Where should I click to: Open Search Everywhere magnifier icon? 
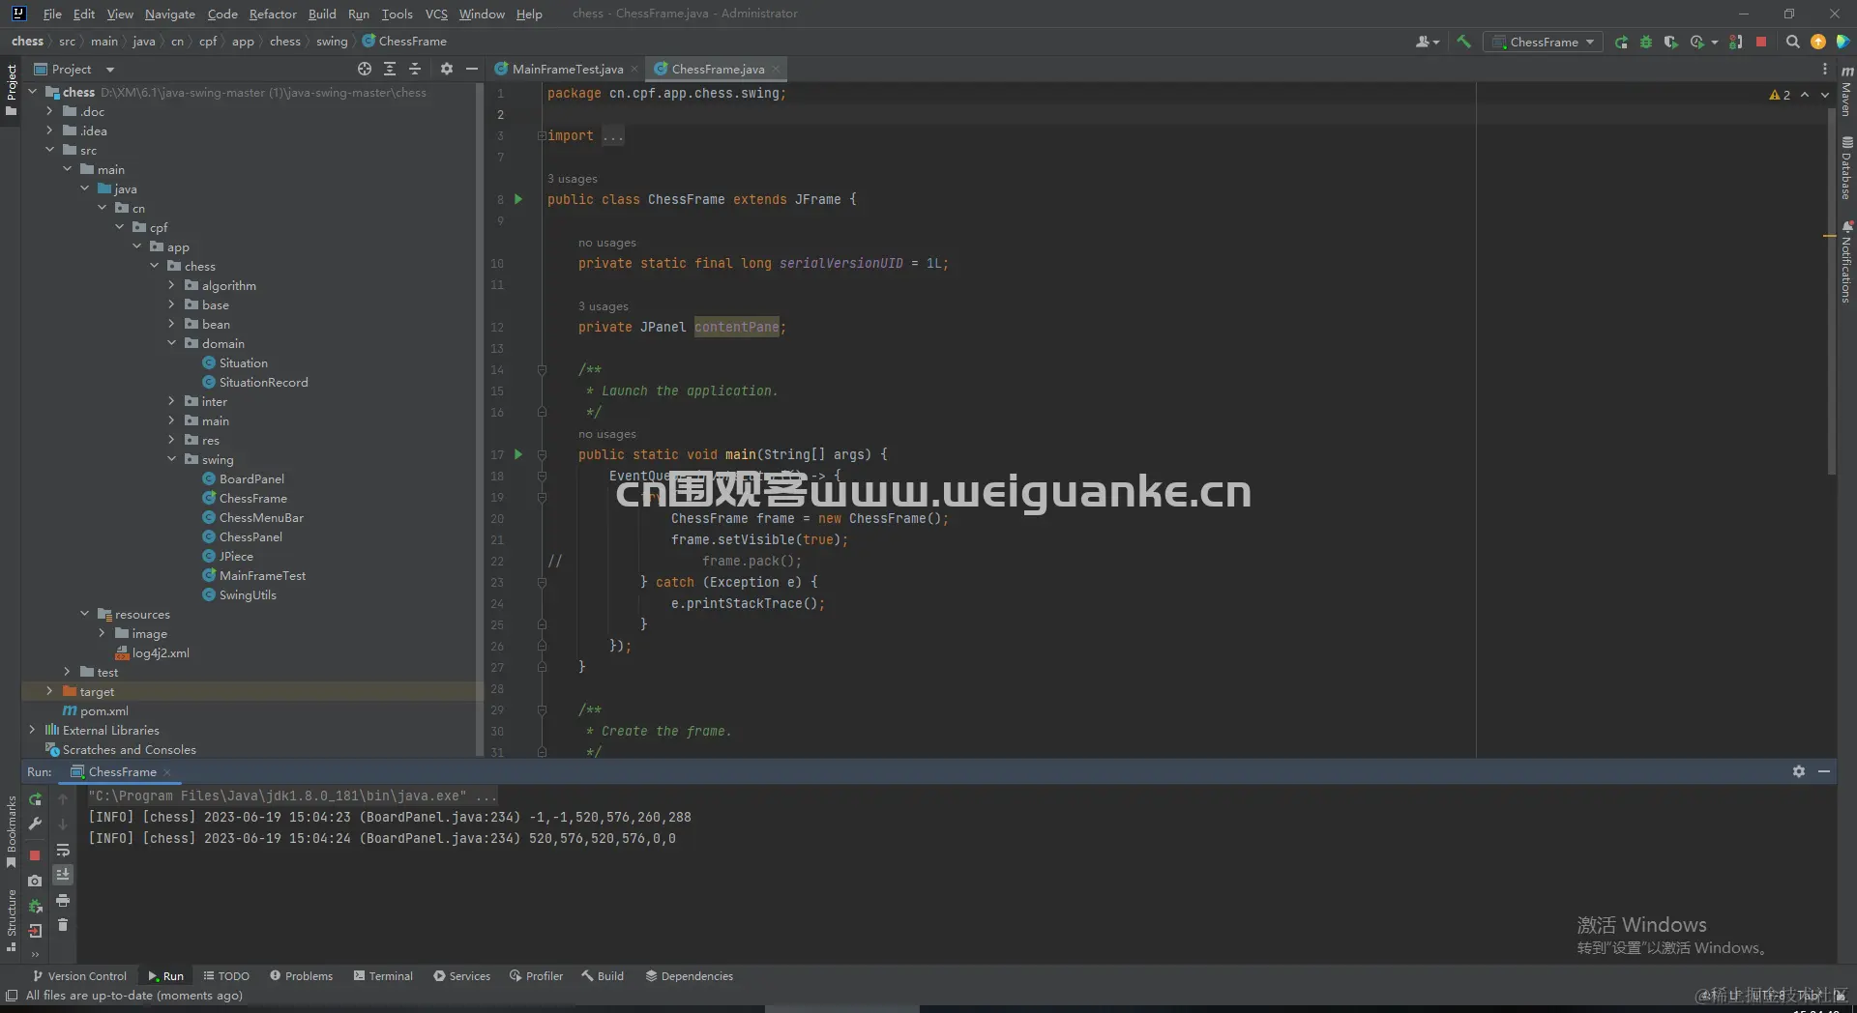(1792, 42)
